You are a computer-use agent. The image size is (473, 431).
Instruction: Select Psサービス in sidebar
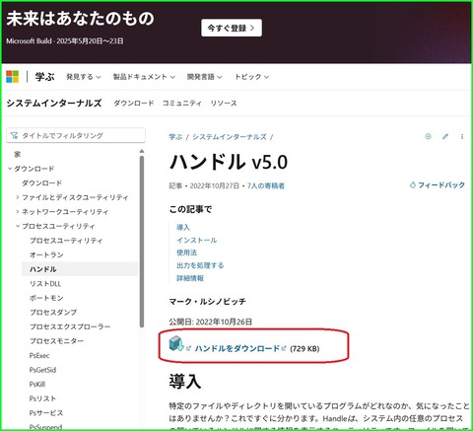46,413
